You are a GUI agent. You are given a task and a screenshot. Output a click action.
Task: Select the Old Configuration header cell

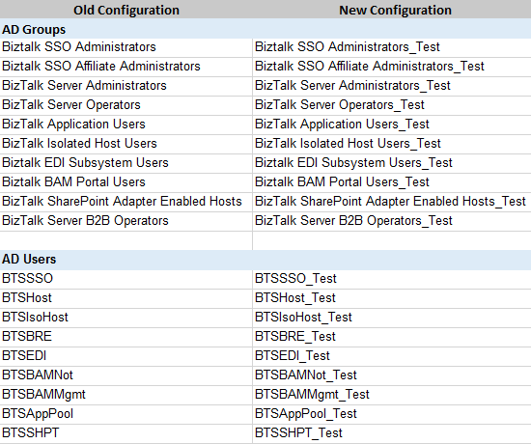click(126, 10)
